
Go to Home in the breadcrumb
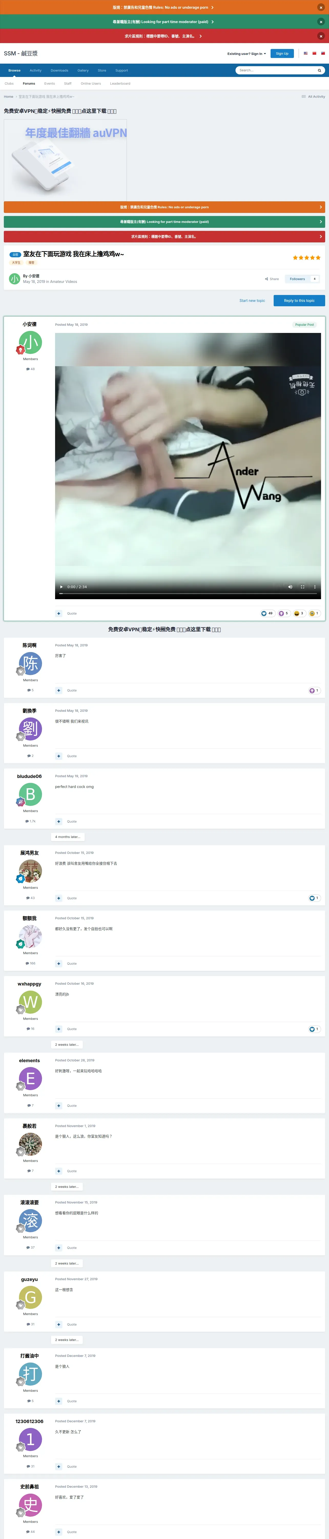(8, 96)
